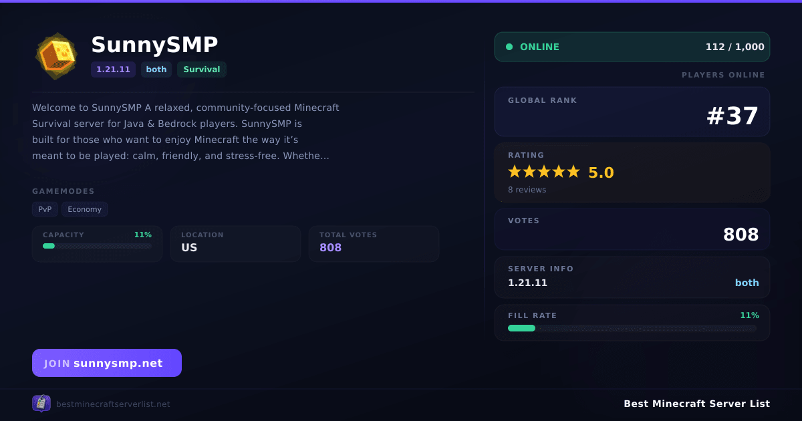The image size is (802, 421).
Task: Click the RATING label
Action: pyautogui.click(x=526, y=155)
